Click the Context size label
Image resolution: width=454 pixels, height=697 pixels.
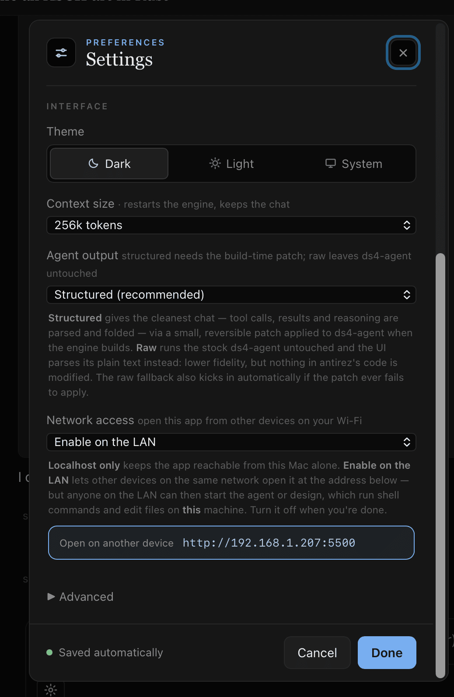pyautogui.click(x=80, y=204)
